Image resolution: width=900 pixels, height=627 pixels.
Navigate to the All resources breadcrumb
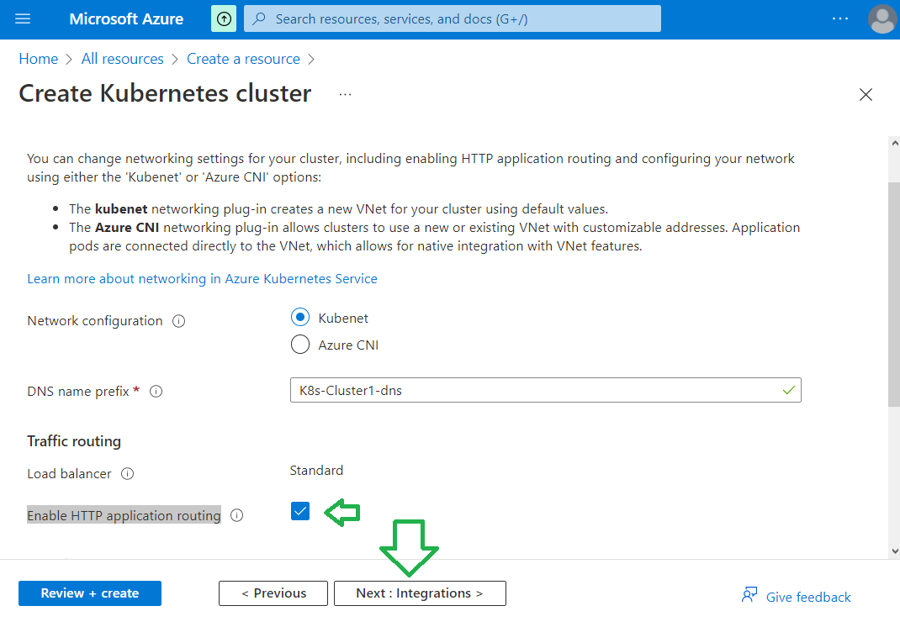click(122, 59)
